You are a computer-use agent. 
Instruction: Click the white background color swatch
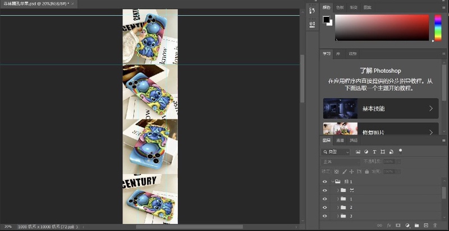pos(331,24)
